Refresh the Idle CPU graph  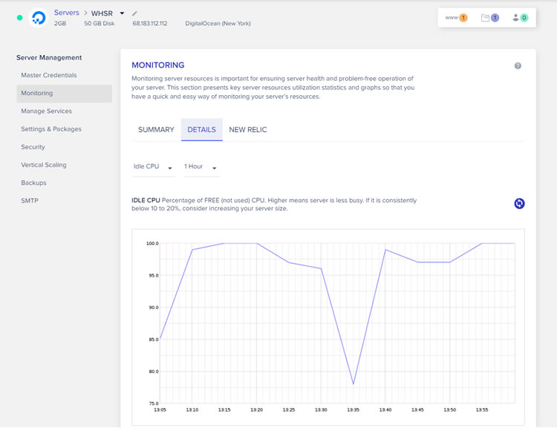coord(519,204)
